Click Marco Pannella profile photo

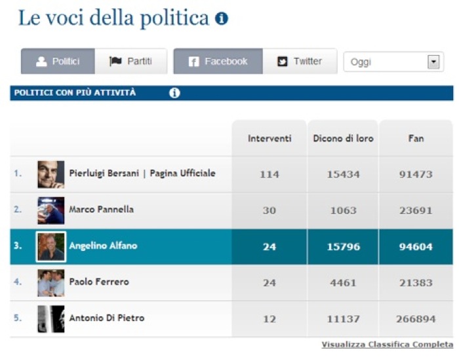pyautogui.click(x=50, y=210)
